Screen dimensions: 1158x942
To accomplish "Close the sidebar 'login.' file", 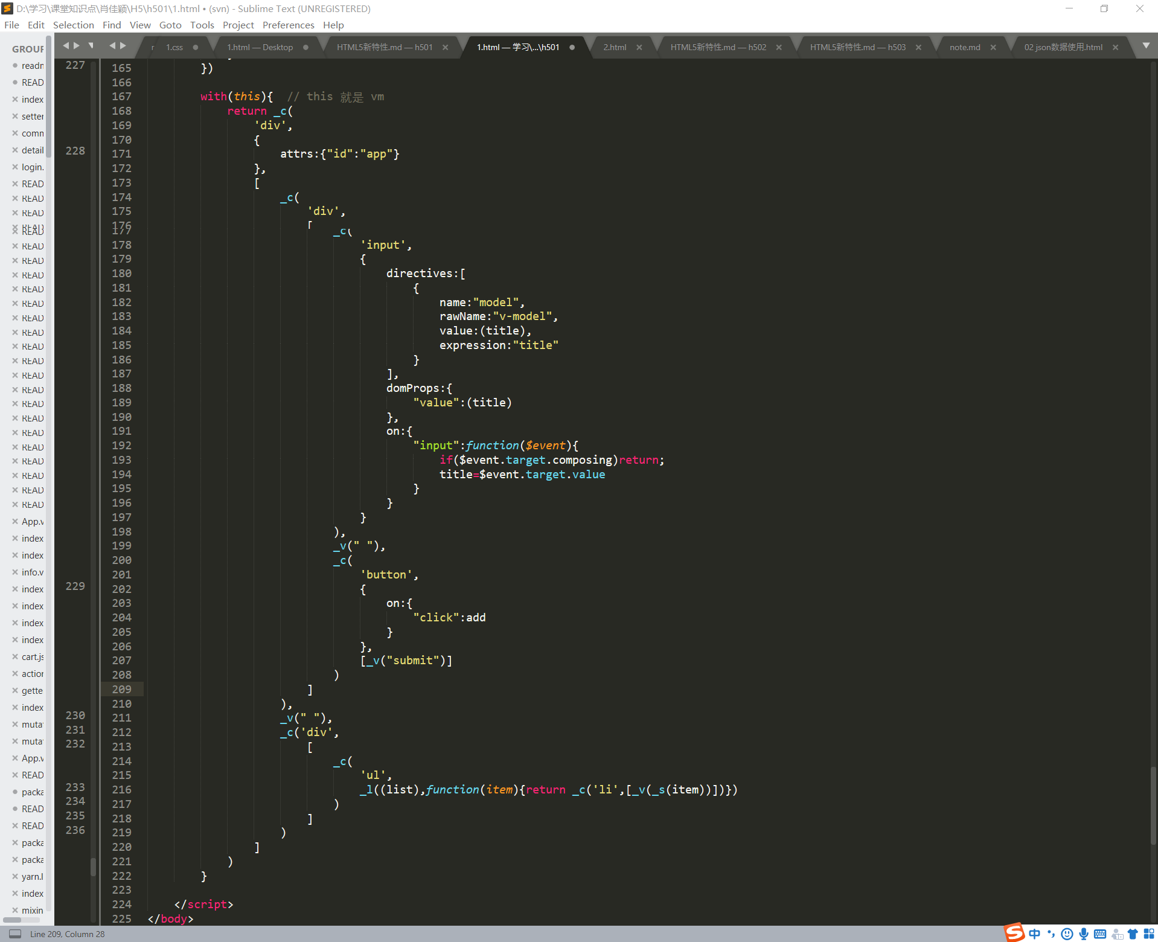I will (x=15, y=167).
